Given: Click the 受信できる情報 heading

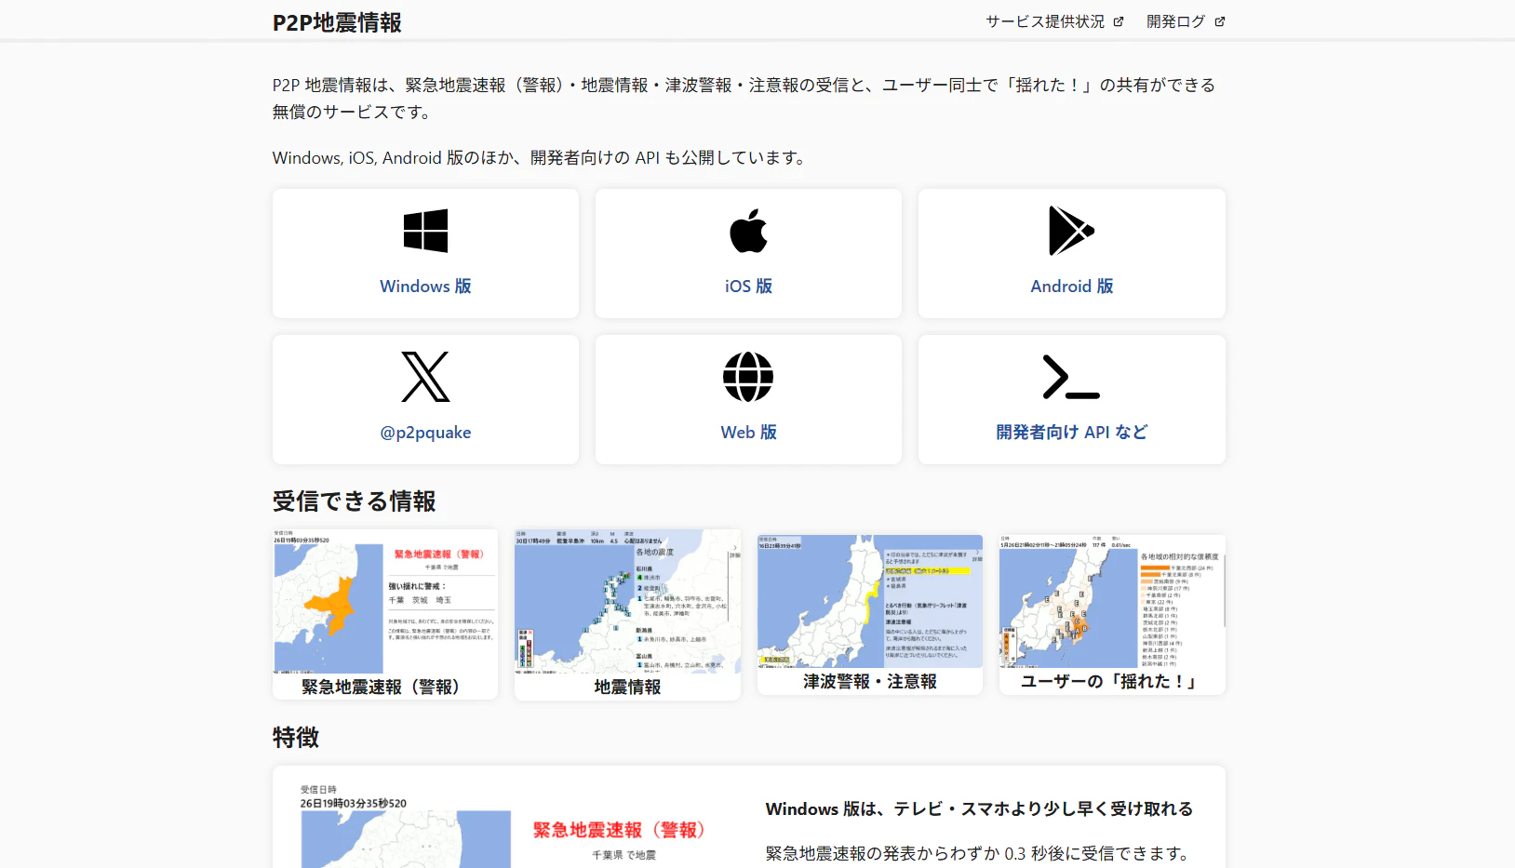Looking at the screenshot, I should [x=354, y=501].
